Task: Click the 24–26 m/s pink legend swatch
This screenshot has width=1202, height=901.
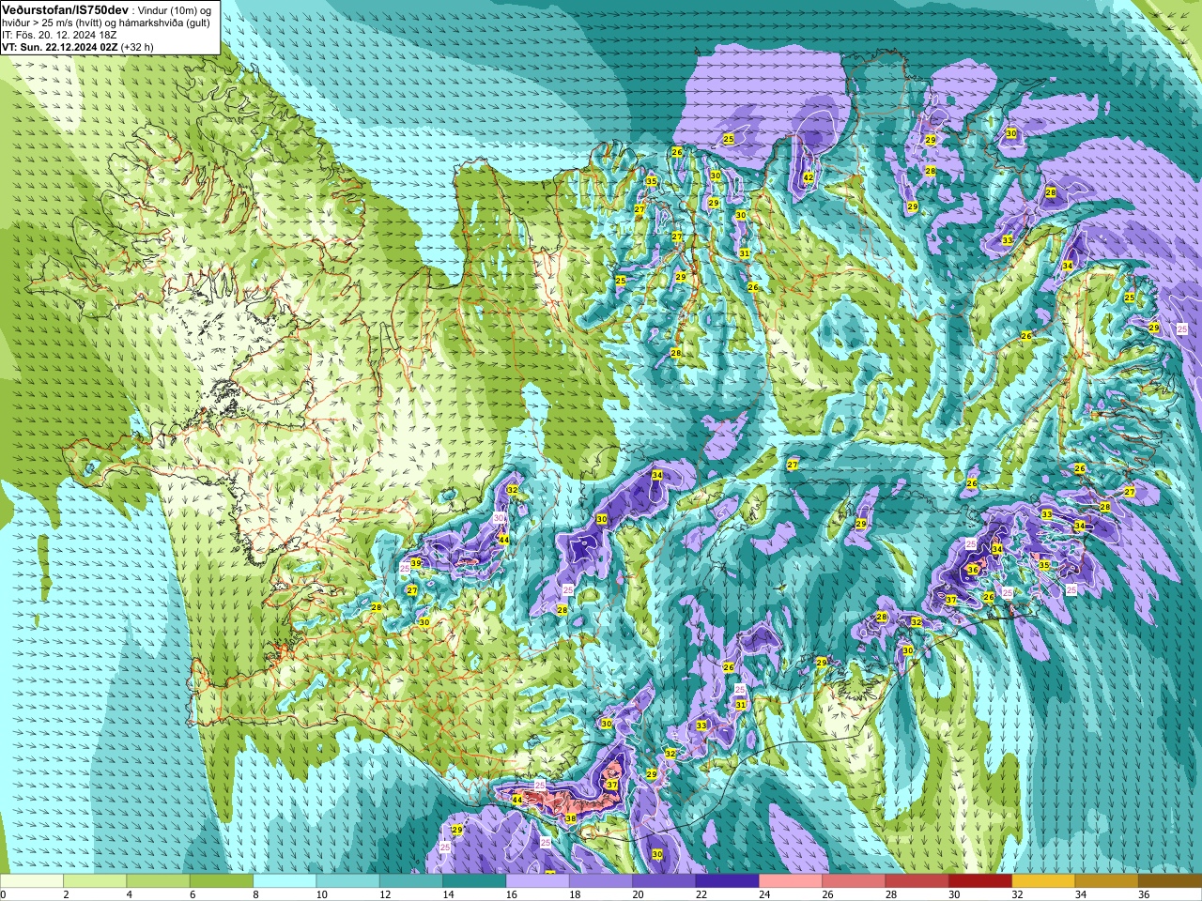Action: 791,881
